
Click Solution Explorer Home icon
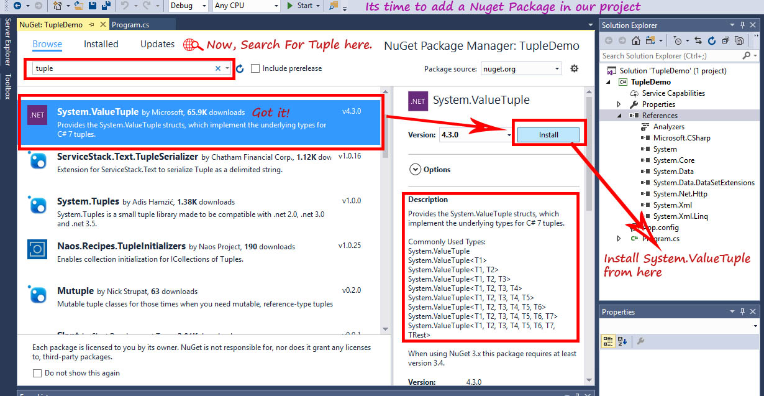[636, 40]
